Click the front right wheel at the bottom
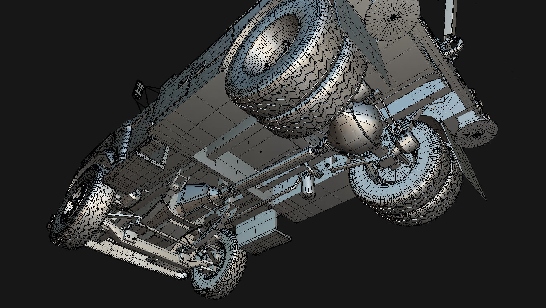 click(x=219, y=264)
